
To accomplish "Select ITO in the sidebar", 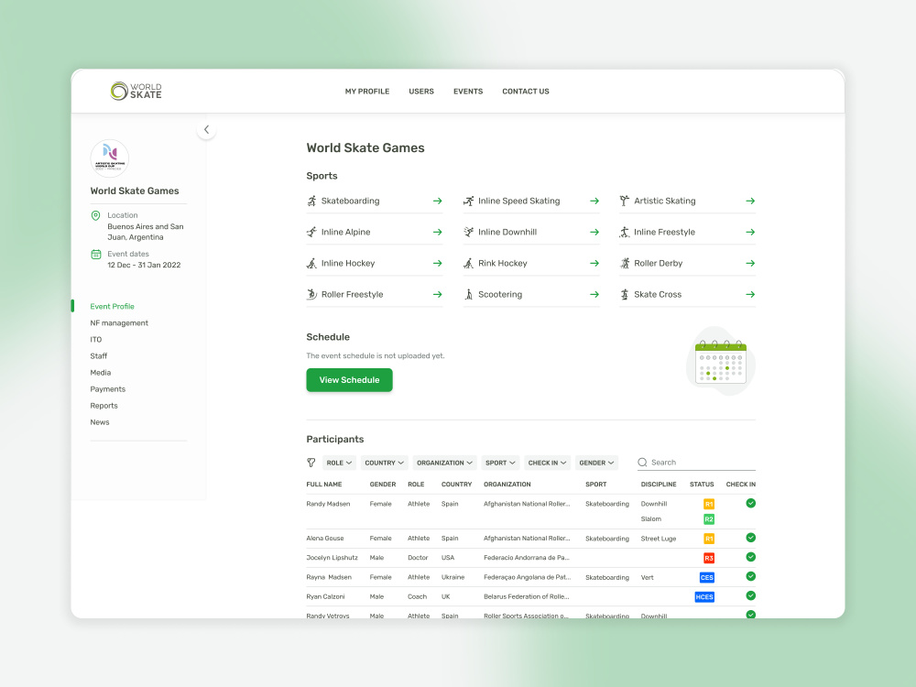I will pyautogui.click(x=96, y=340).
